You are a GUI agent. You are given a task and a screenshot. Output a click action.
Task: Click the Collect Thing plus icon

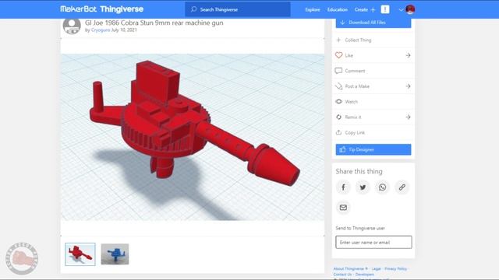(x=338, y=40)
